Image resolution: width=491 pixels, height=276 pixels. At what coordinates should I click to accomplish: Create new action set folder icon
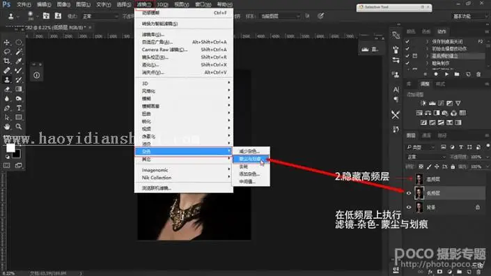pos(457,75)
